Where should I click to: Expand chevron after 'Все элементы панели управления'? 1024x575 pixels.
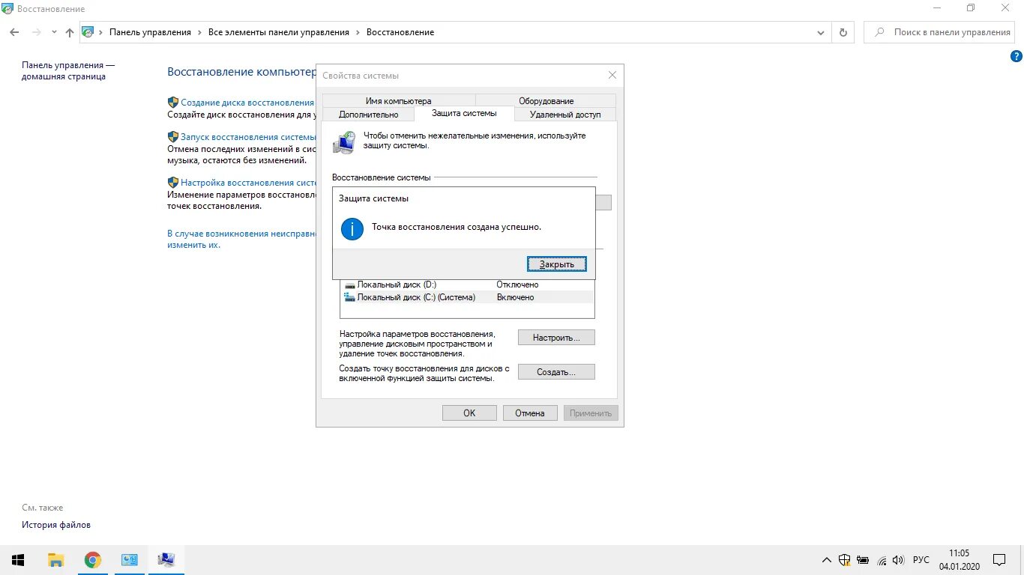(x=358, y=32)
